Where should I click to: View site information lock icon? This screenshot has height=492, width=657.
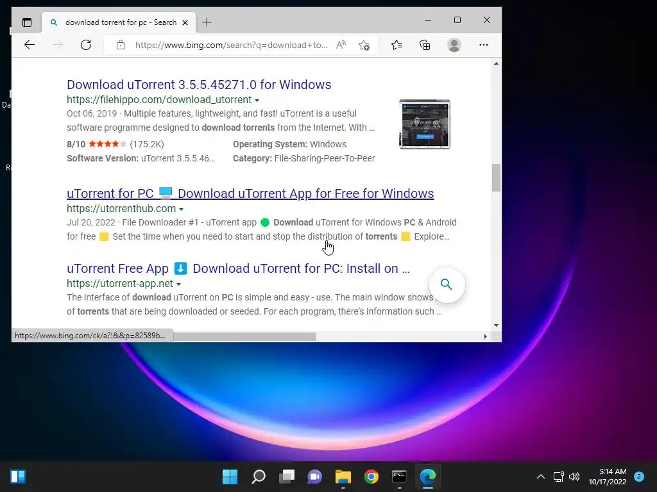121,45
